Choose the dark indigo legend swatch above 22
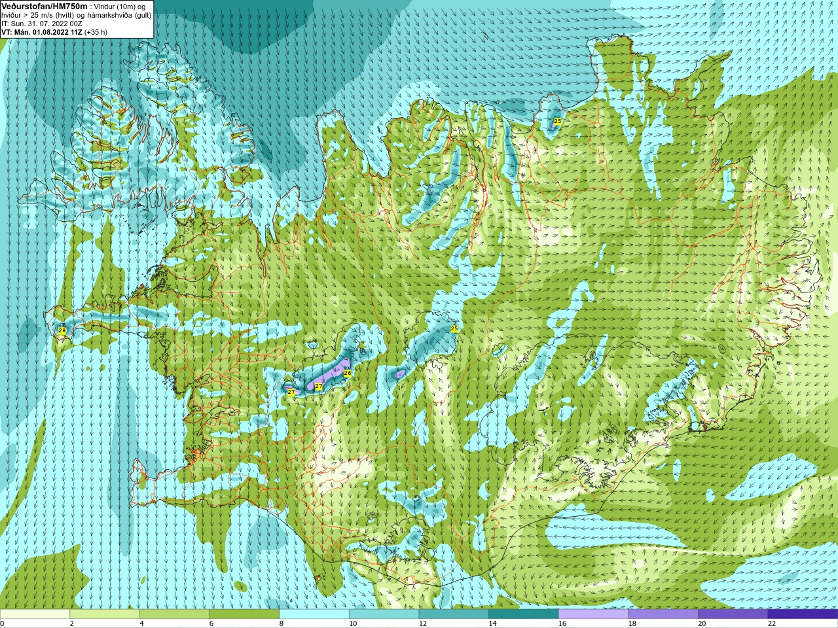 tap(803, 614)
